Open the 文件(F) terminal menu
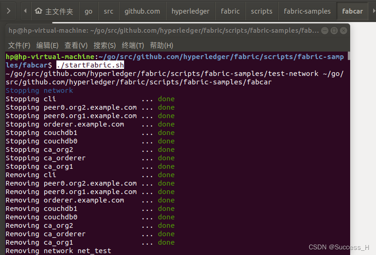 click(x=19, y=45)
